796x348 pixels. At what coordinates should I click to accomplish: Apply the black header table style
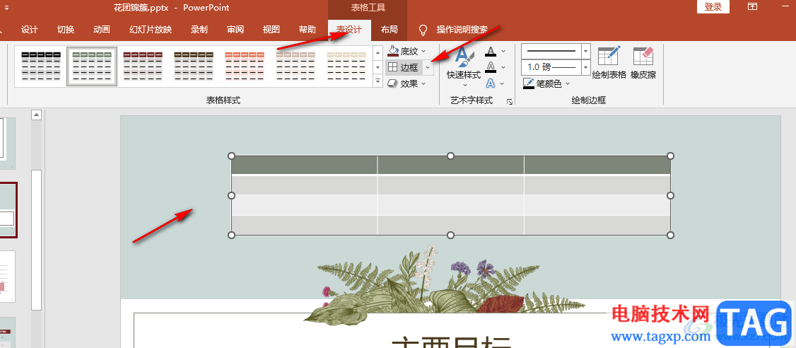click(x=41, y=66)
